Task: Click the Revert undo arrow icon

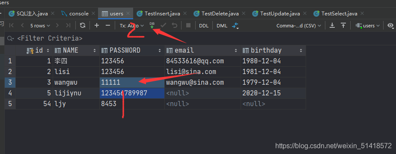Action: [x=175, y=25]
